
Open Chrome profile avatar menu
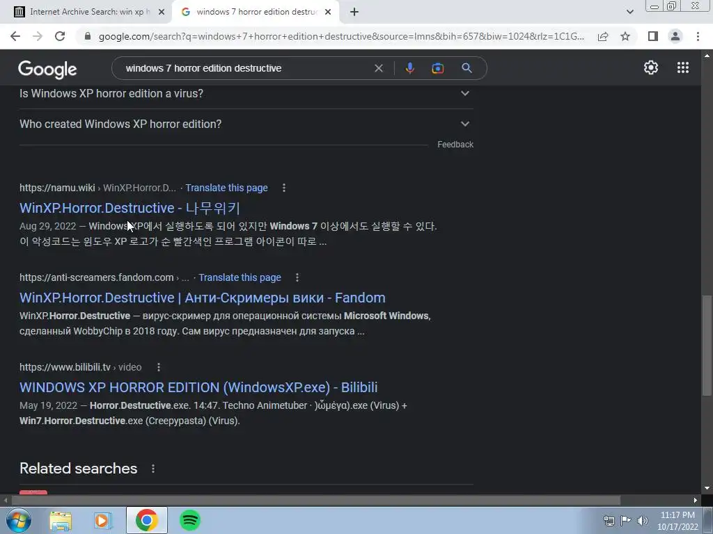[x=675, y=36]
